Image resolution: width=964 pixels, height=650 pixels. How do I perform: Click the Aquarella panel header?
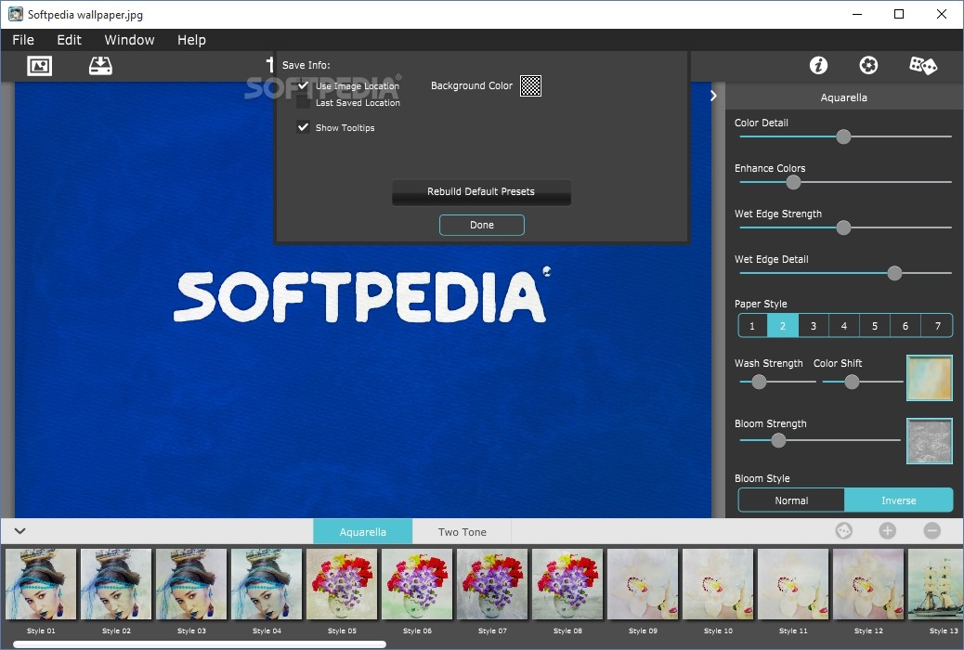coord(844,97)
